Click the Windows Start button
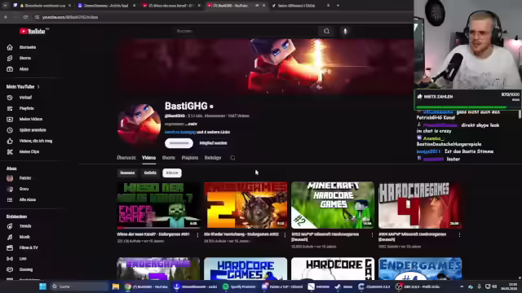 [42, 286]
